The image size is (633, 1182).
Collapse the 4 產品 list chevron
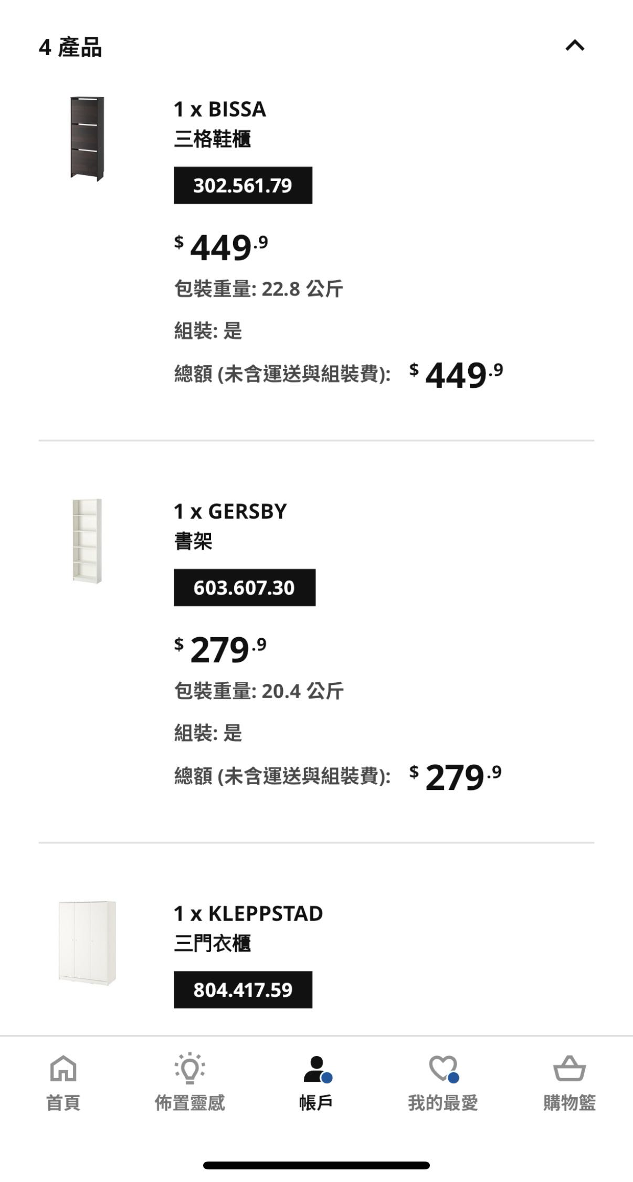[x=575, y=46]
